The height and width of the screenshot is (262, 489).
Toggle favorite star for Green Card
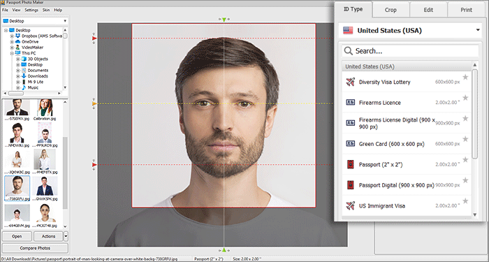coord(465,139)
